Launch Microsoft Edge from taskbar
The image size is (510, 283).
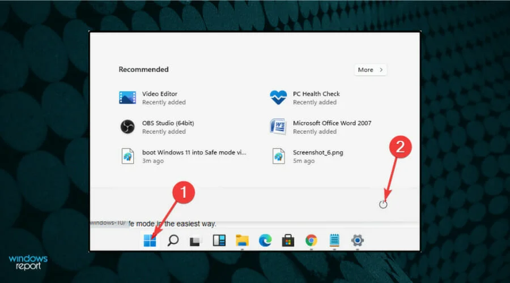click(x=265, y=241)
